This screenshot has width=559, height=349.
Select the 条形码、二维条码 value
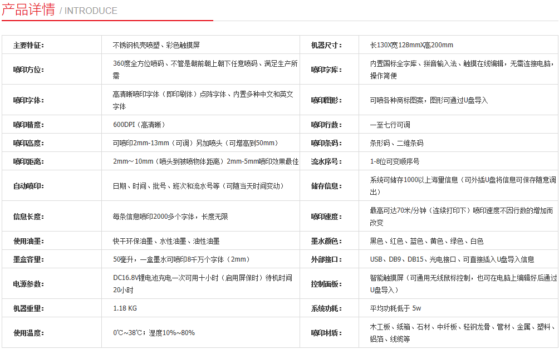396,143
